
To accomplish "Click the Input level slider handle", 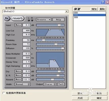I will (59, 25).
